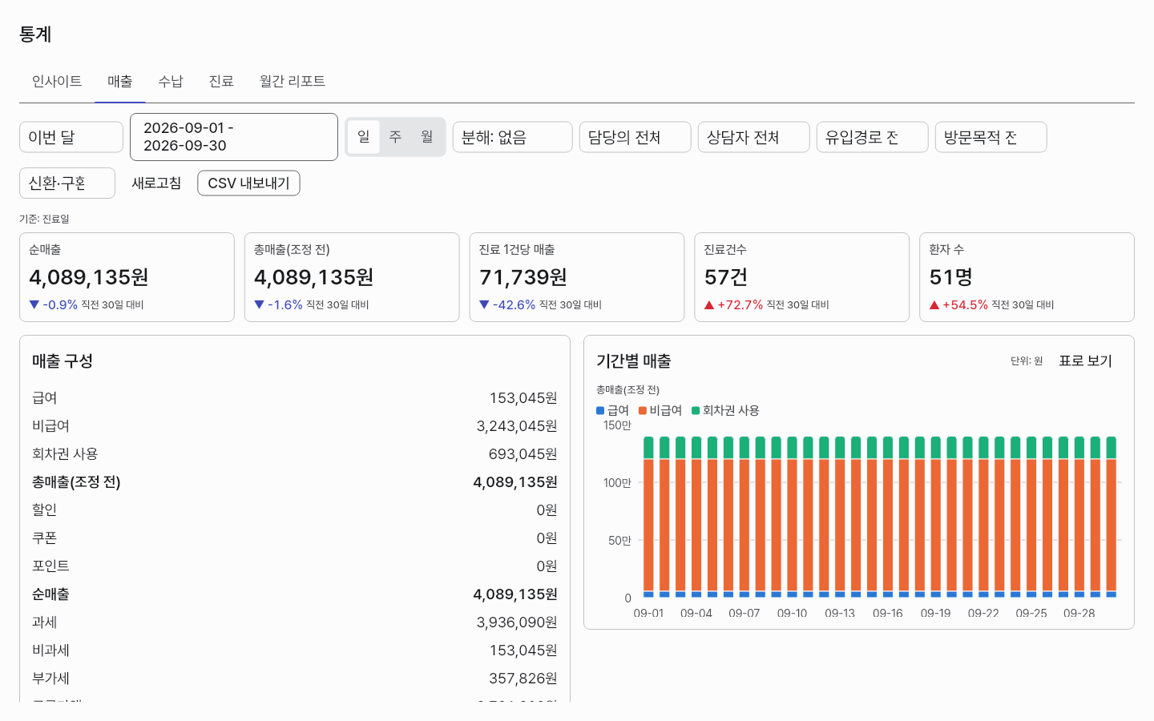Screen dimensions: 1154x721
Task: Click the 693,045원 amount for 회차권 사용
Action: (523, 454)
